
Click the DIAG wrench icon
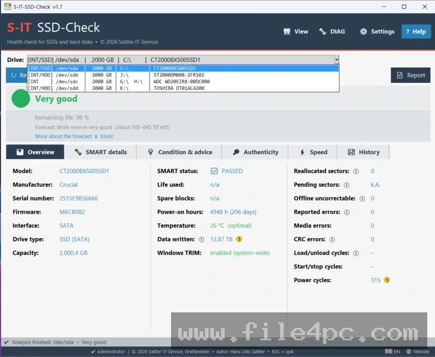[x=322, y=32]
